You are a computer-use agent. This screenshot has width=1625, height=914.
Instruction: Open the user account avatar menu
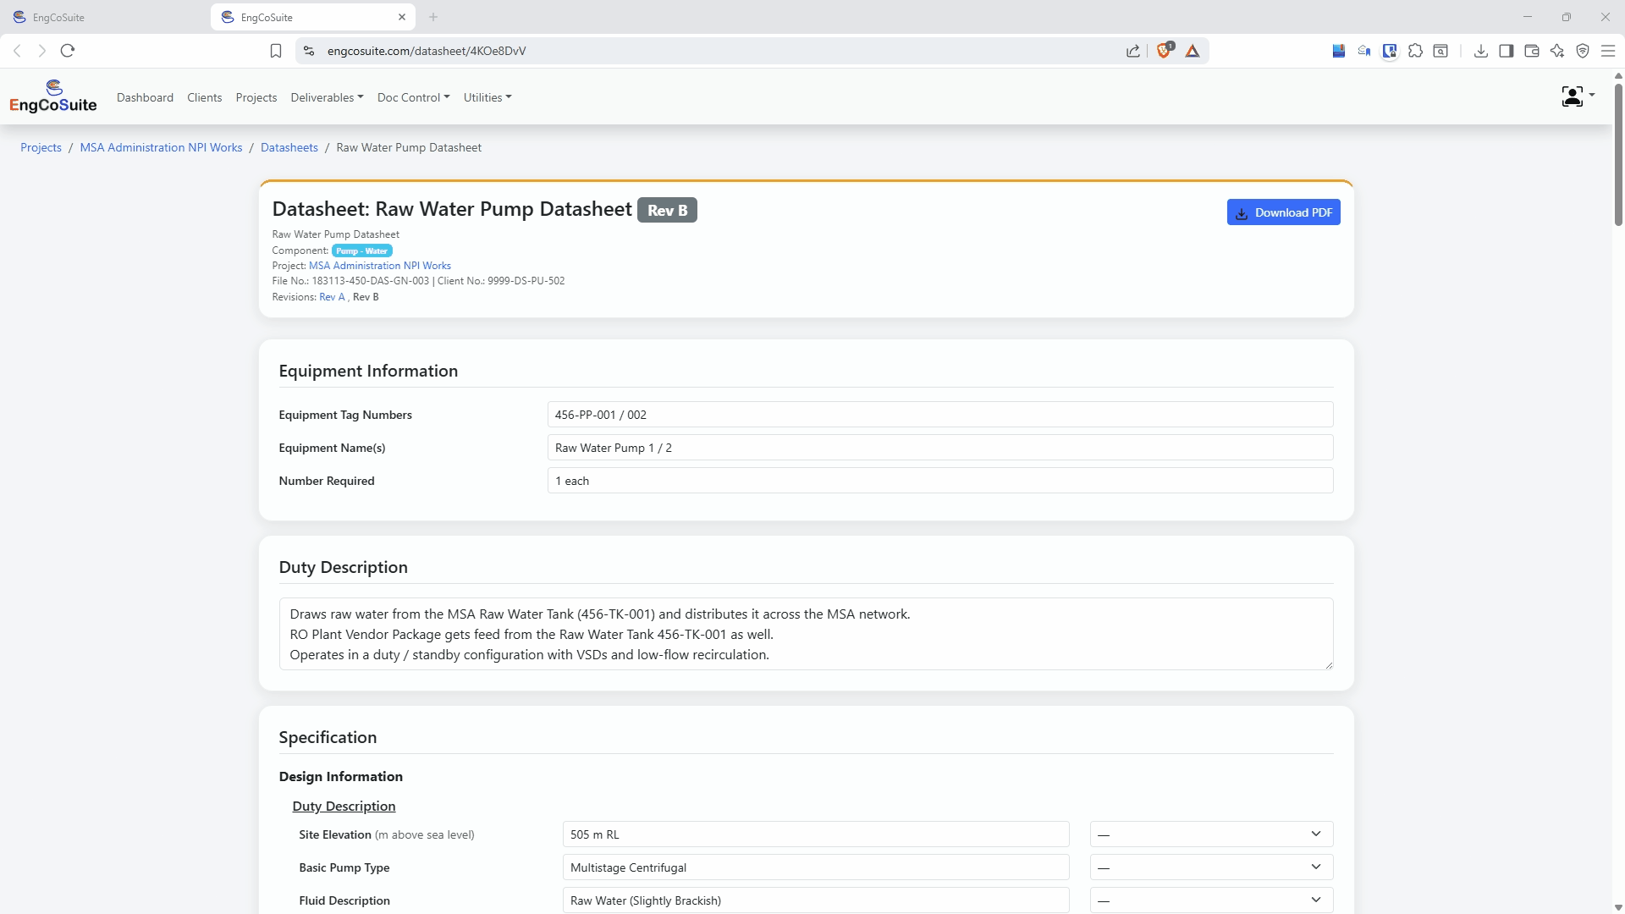[1578, 96]
